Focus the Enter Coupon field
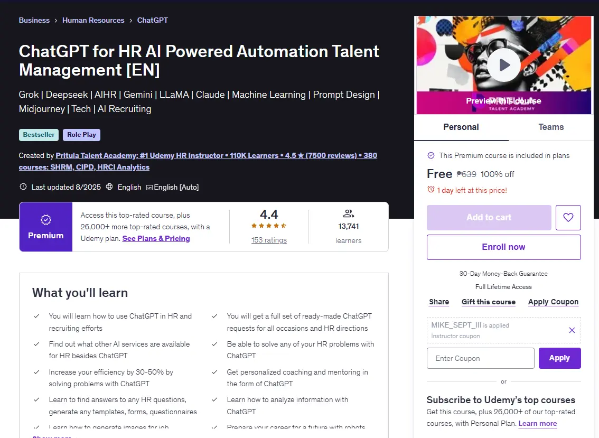The height and width of the screenshot is (438, 599). pyautogui.click(x=481, y=358)
